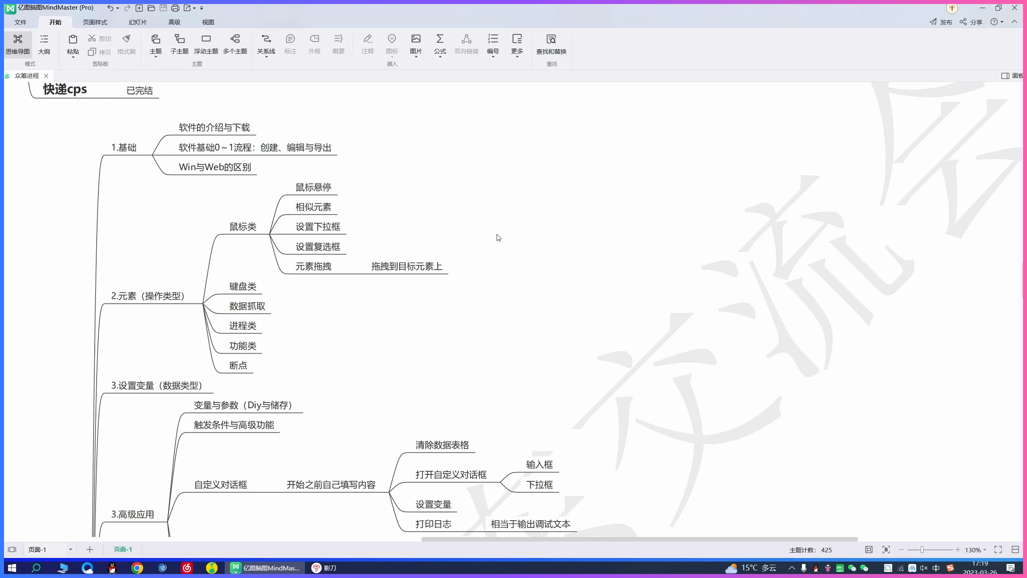
Task: Click the Paste (粘贴) icon
Action: (73, 40)
